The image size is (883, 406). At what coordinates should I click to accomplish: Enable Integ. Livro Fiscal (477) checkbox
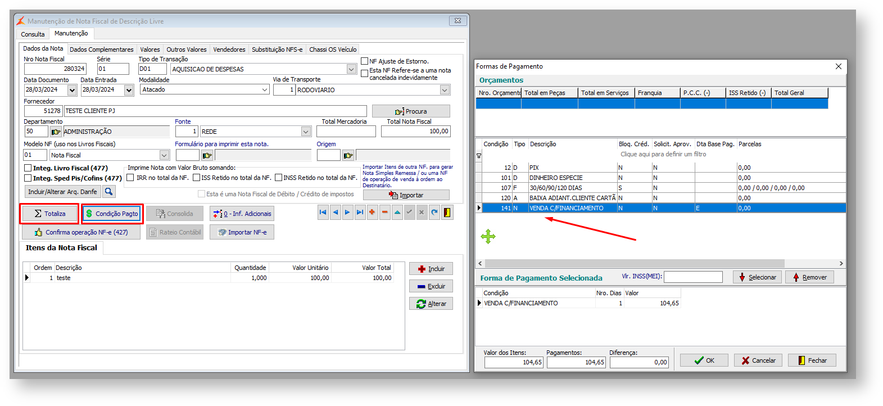coord(28,168)
